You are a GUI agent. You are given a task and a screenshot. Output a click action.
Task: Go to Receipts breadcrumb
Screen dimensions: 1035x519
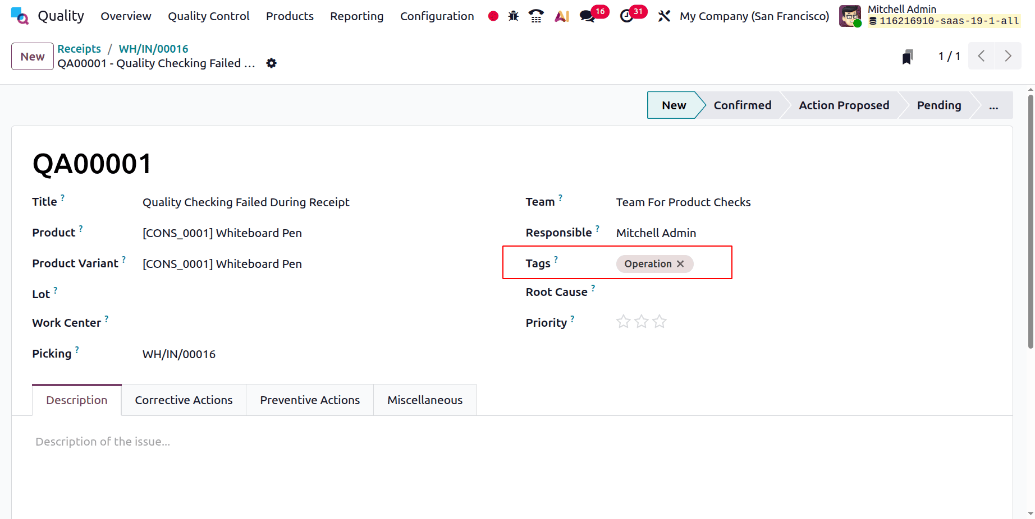click(x=79, y=49)
